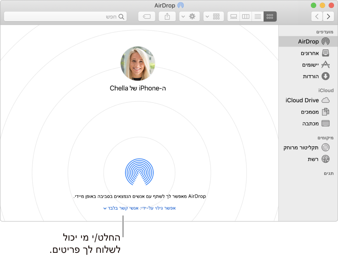Click the מסמכים documents icon
The width and height of the screenshot is (338, 259).
tap(326, 112)
